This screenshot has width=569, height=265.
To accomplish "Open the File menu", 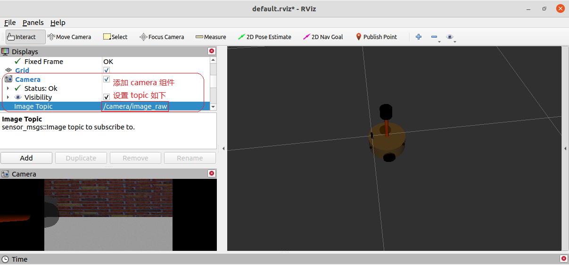I will (10, 23).
